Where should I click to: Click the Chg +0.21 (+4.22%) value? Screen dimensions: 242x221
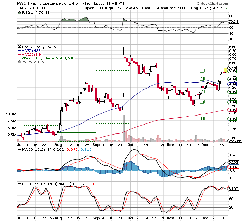pyautogui.click(x=207, y=8)
